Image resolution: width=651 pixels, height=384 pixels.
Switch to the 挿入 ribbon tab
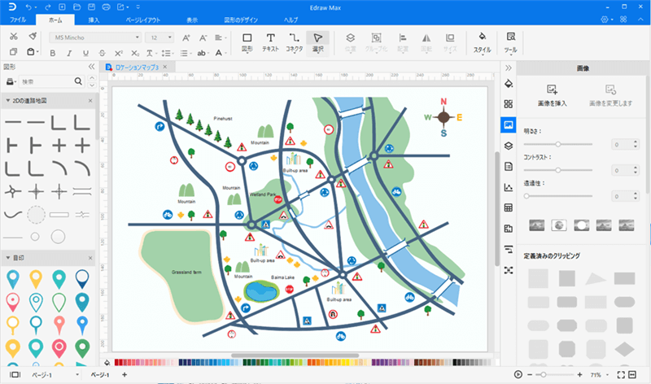click(x=94, y=19)
